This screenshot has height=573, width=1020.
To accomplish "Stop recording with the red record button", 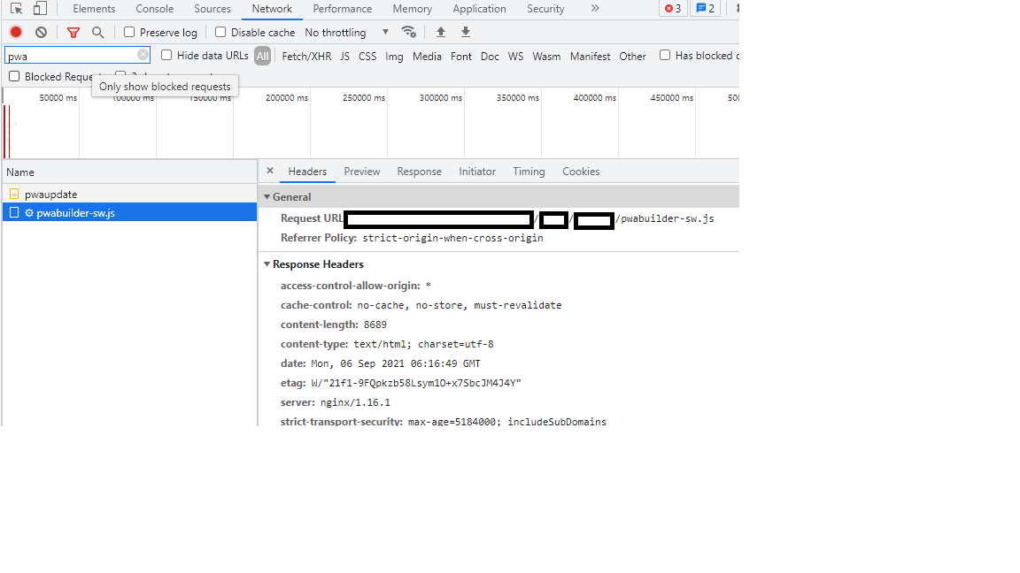I will click(x=14, y=31).
